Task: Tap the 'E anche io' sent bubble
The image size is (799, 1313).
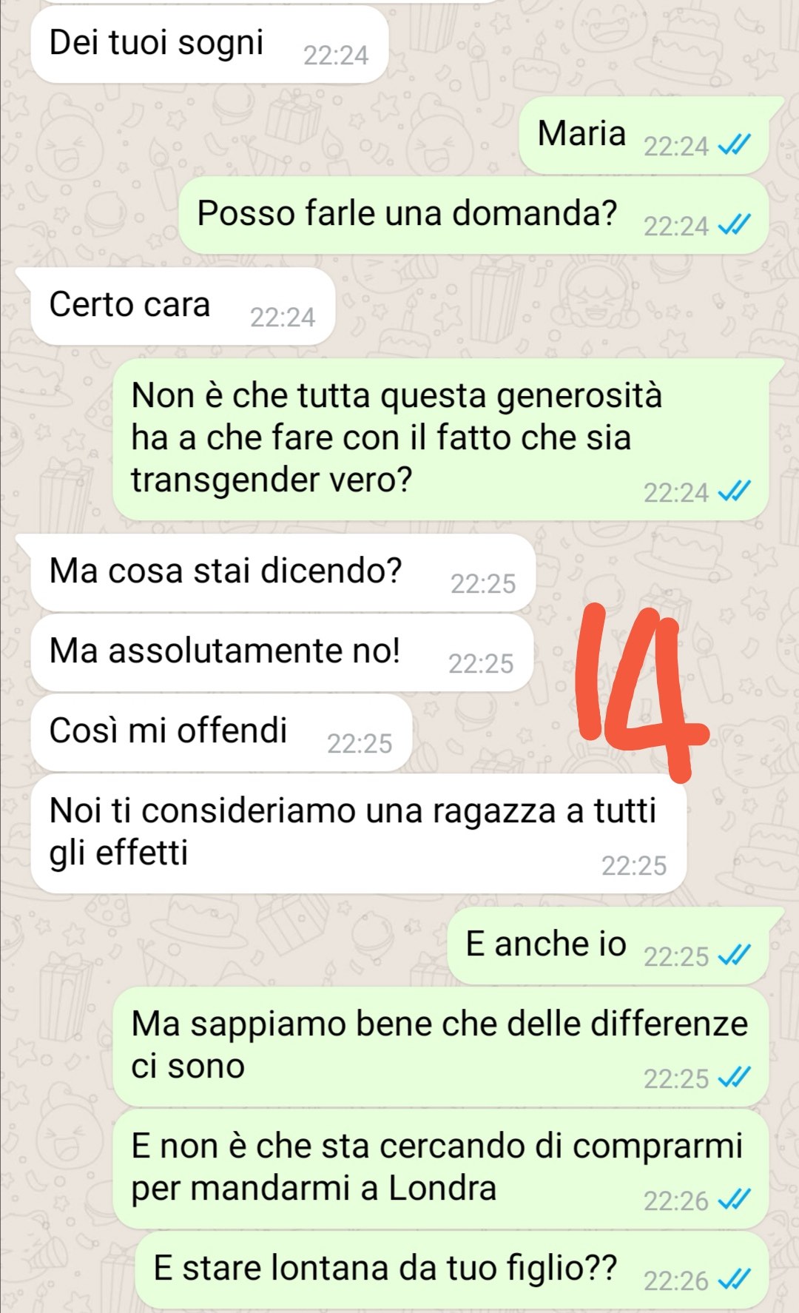Action: (x=607, y=946)
